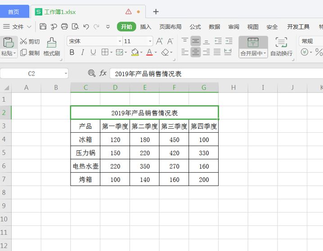This screenshot has height=251, width=323.
Task: Align text left icon
Action: 185,52
